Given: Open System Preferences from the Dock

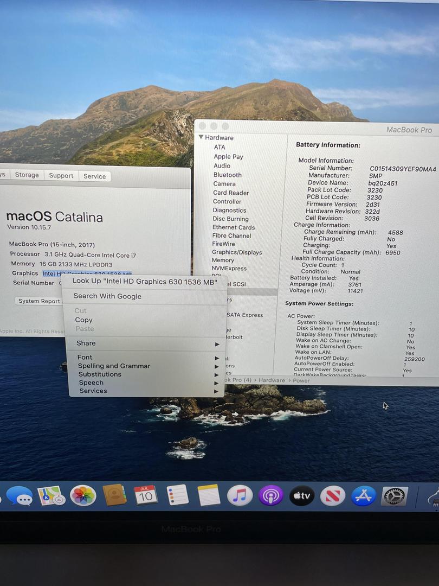Looking at the screenshot, I should (394, 496).
